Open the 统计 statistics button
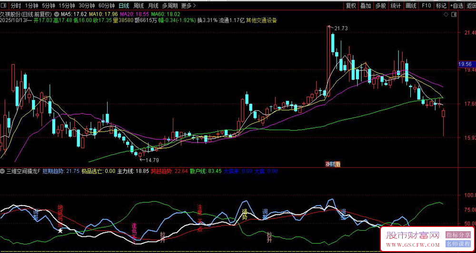Screen dimensions: 476x253 point(396,5)
